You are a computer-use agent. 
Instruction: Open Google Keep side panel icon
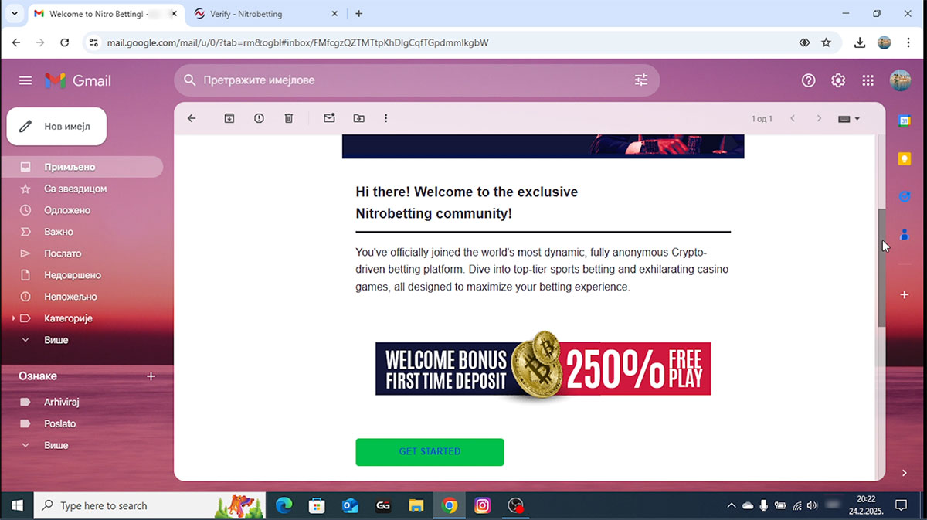point(905,158)
